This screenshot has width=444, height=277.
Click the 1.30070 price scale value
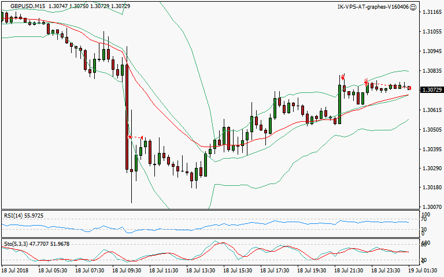[432, 207]
